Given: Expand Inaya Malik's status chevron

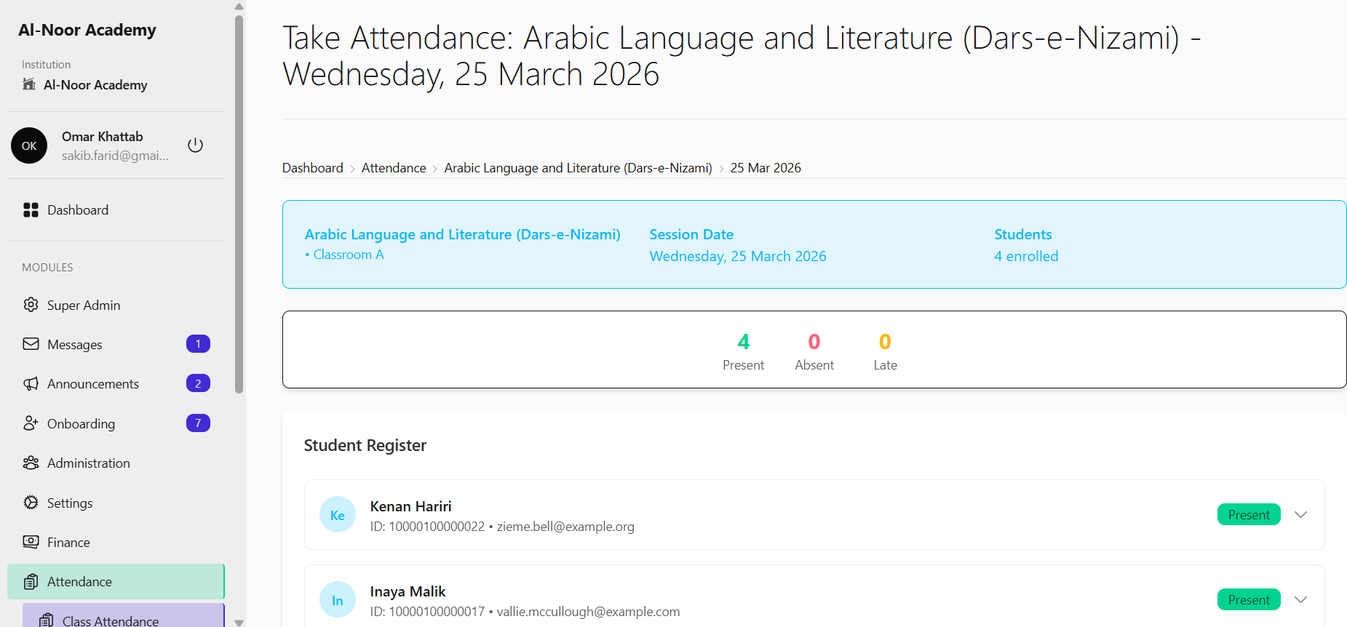Looking at the screenshot, I should pos(1301,600).
